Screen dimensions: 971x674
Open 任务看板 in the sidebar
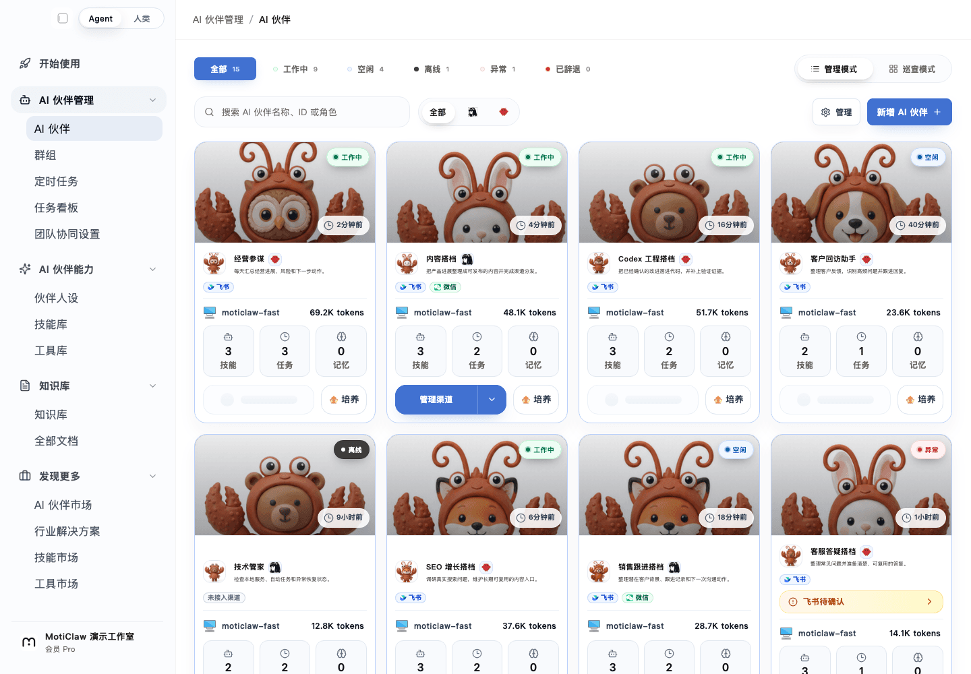point(94,208)
